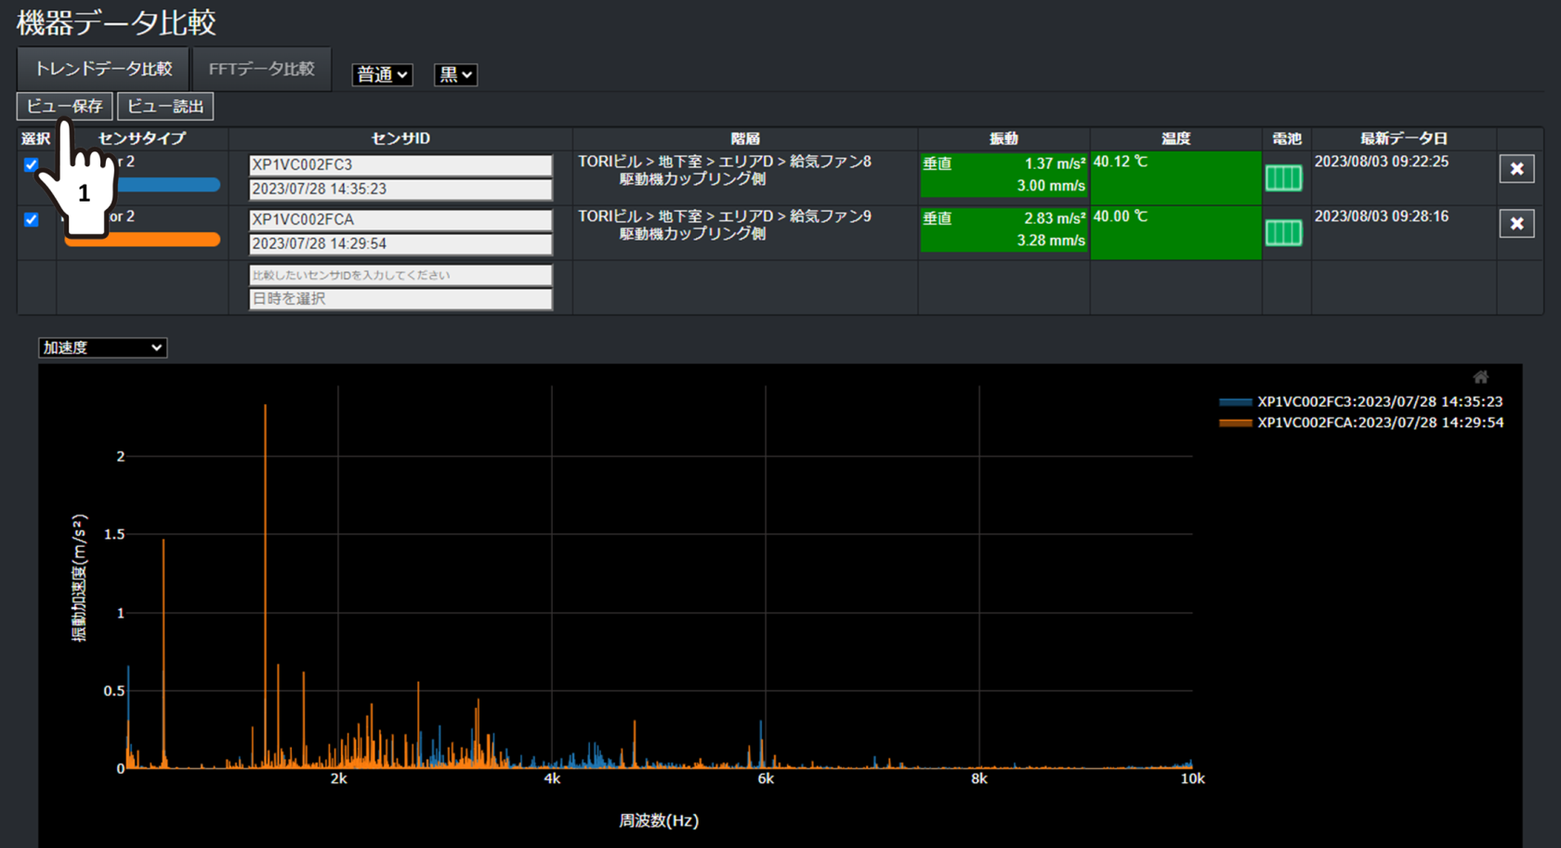
Task: Remove the 給気ファン8 row with X button
Action: coord(1516,168)
